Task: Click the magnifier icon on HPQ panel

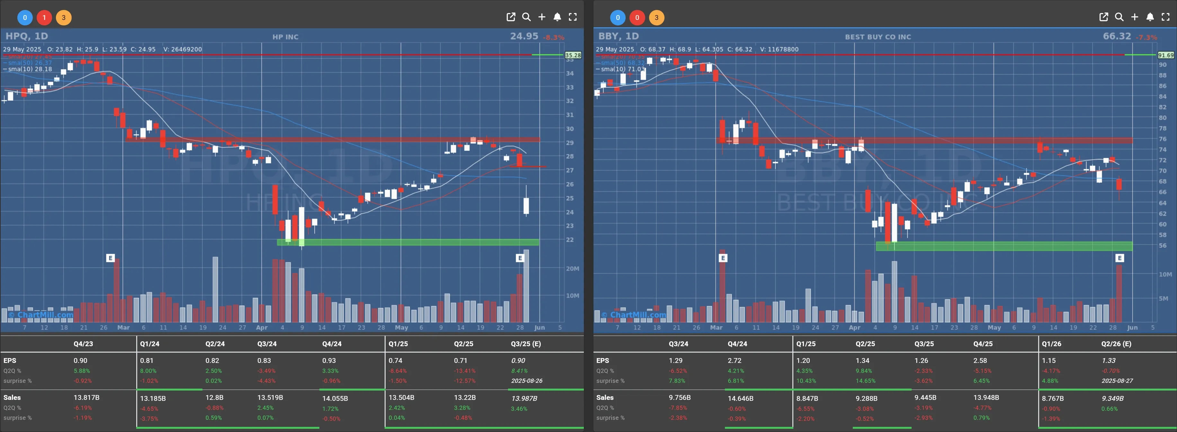Action: click(x=526, y=17)
